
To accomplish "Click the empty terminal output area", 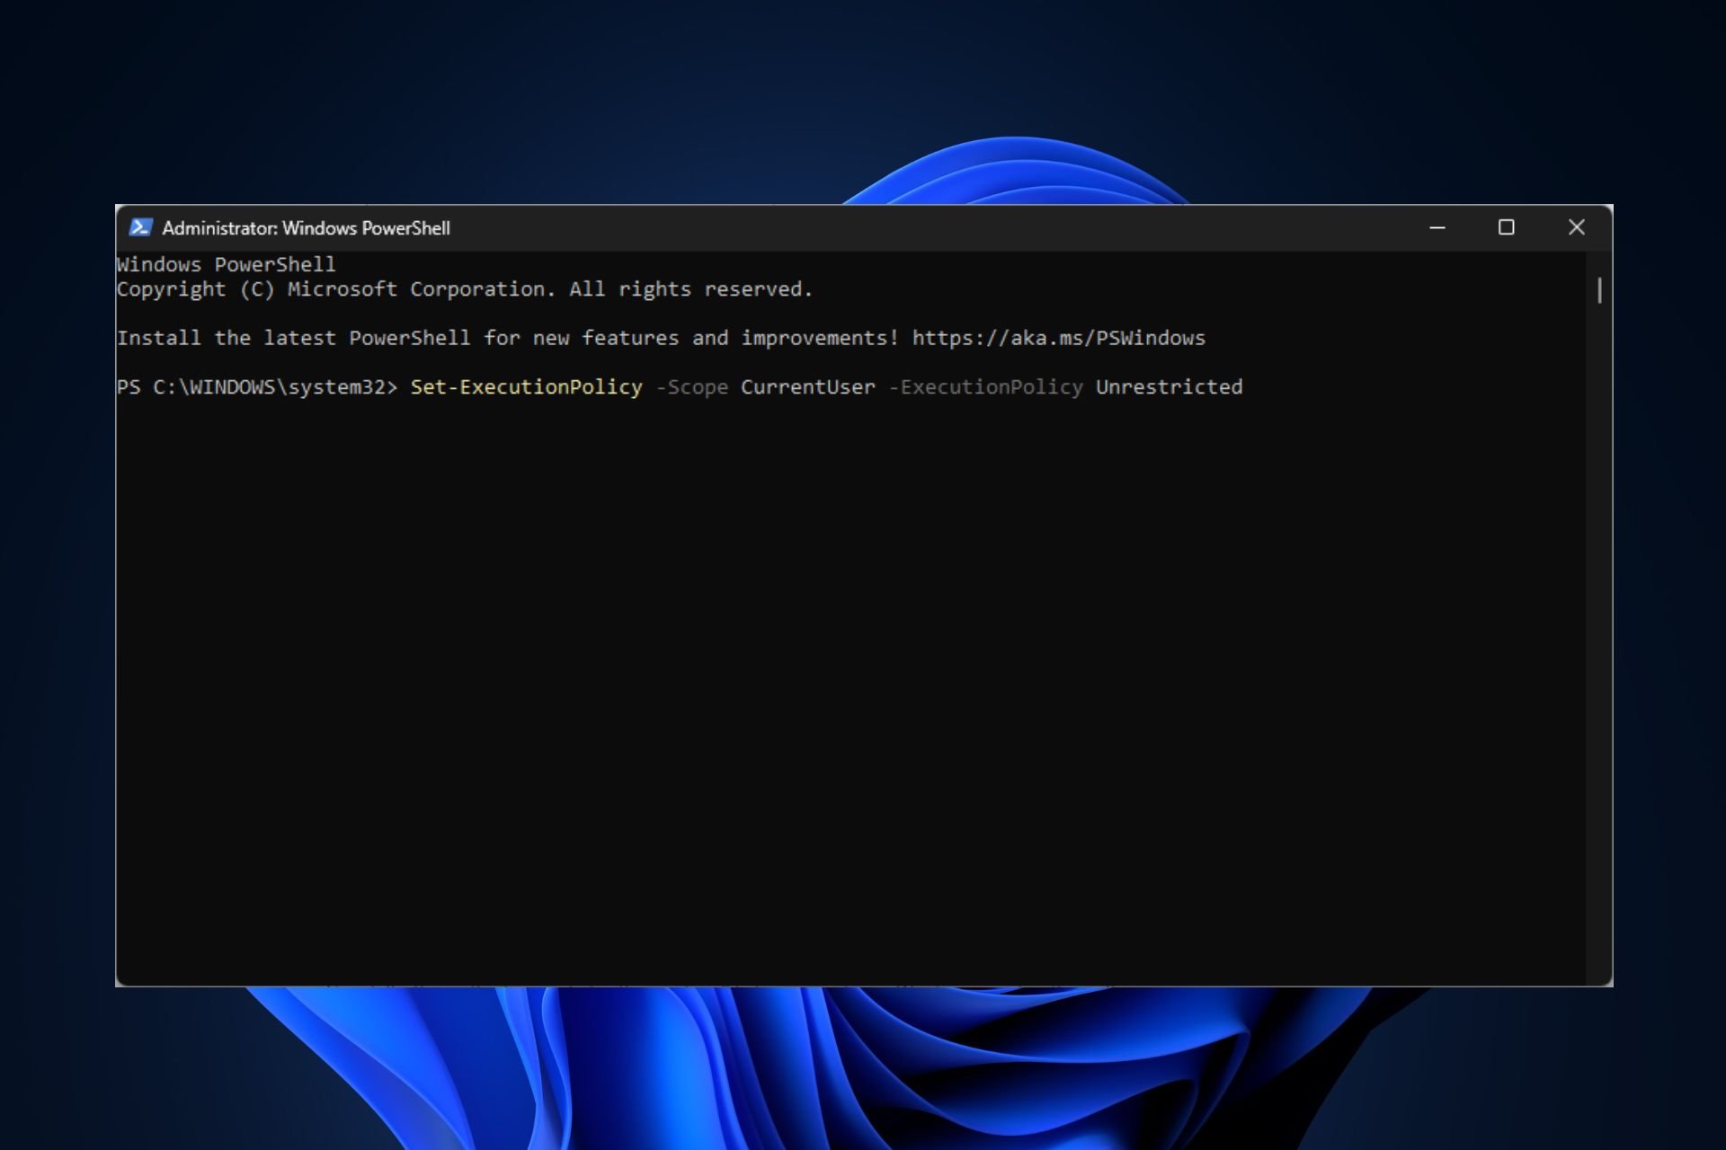I will [809, 674].
